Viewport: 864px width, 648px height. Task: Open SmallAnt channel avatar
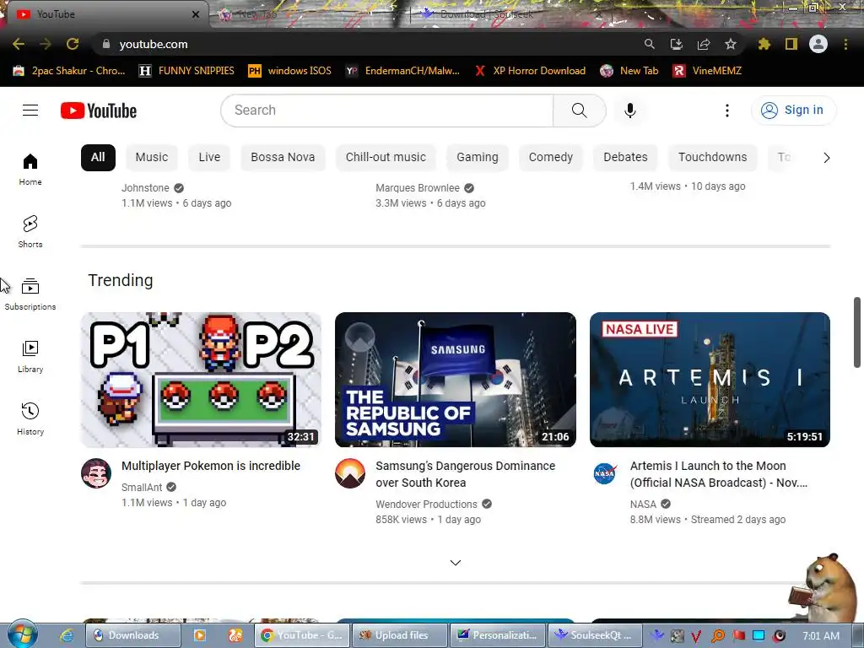[96, 473]
